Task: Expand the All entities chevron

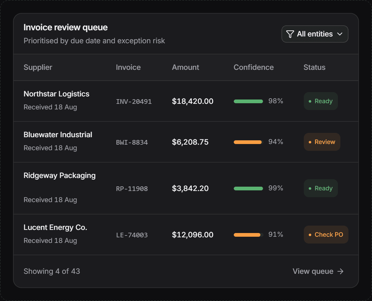Action: coord(340,34)
